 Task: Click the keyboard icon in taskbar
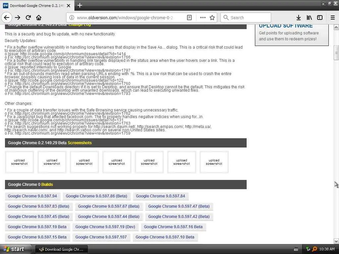(296, 249)
